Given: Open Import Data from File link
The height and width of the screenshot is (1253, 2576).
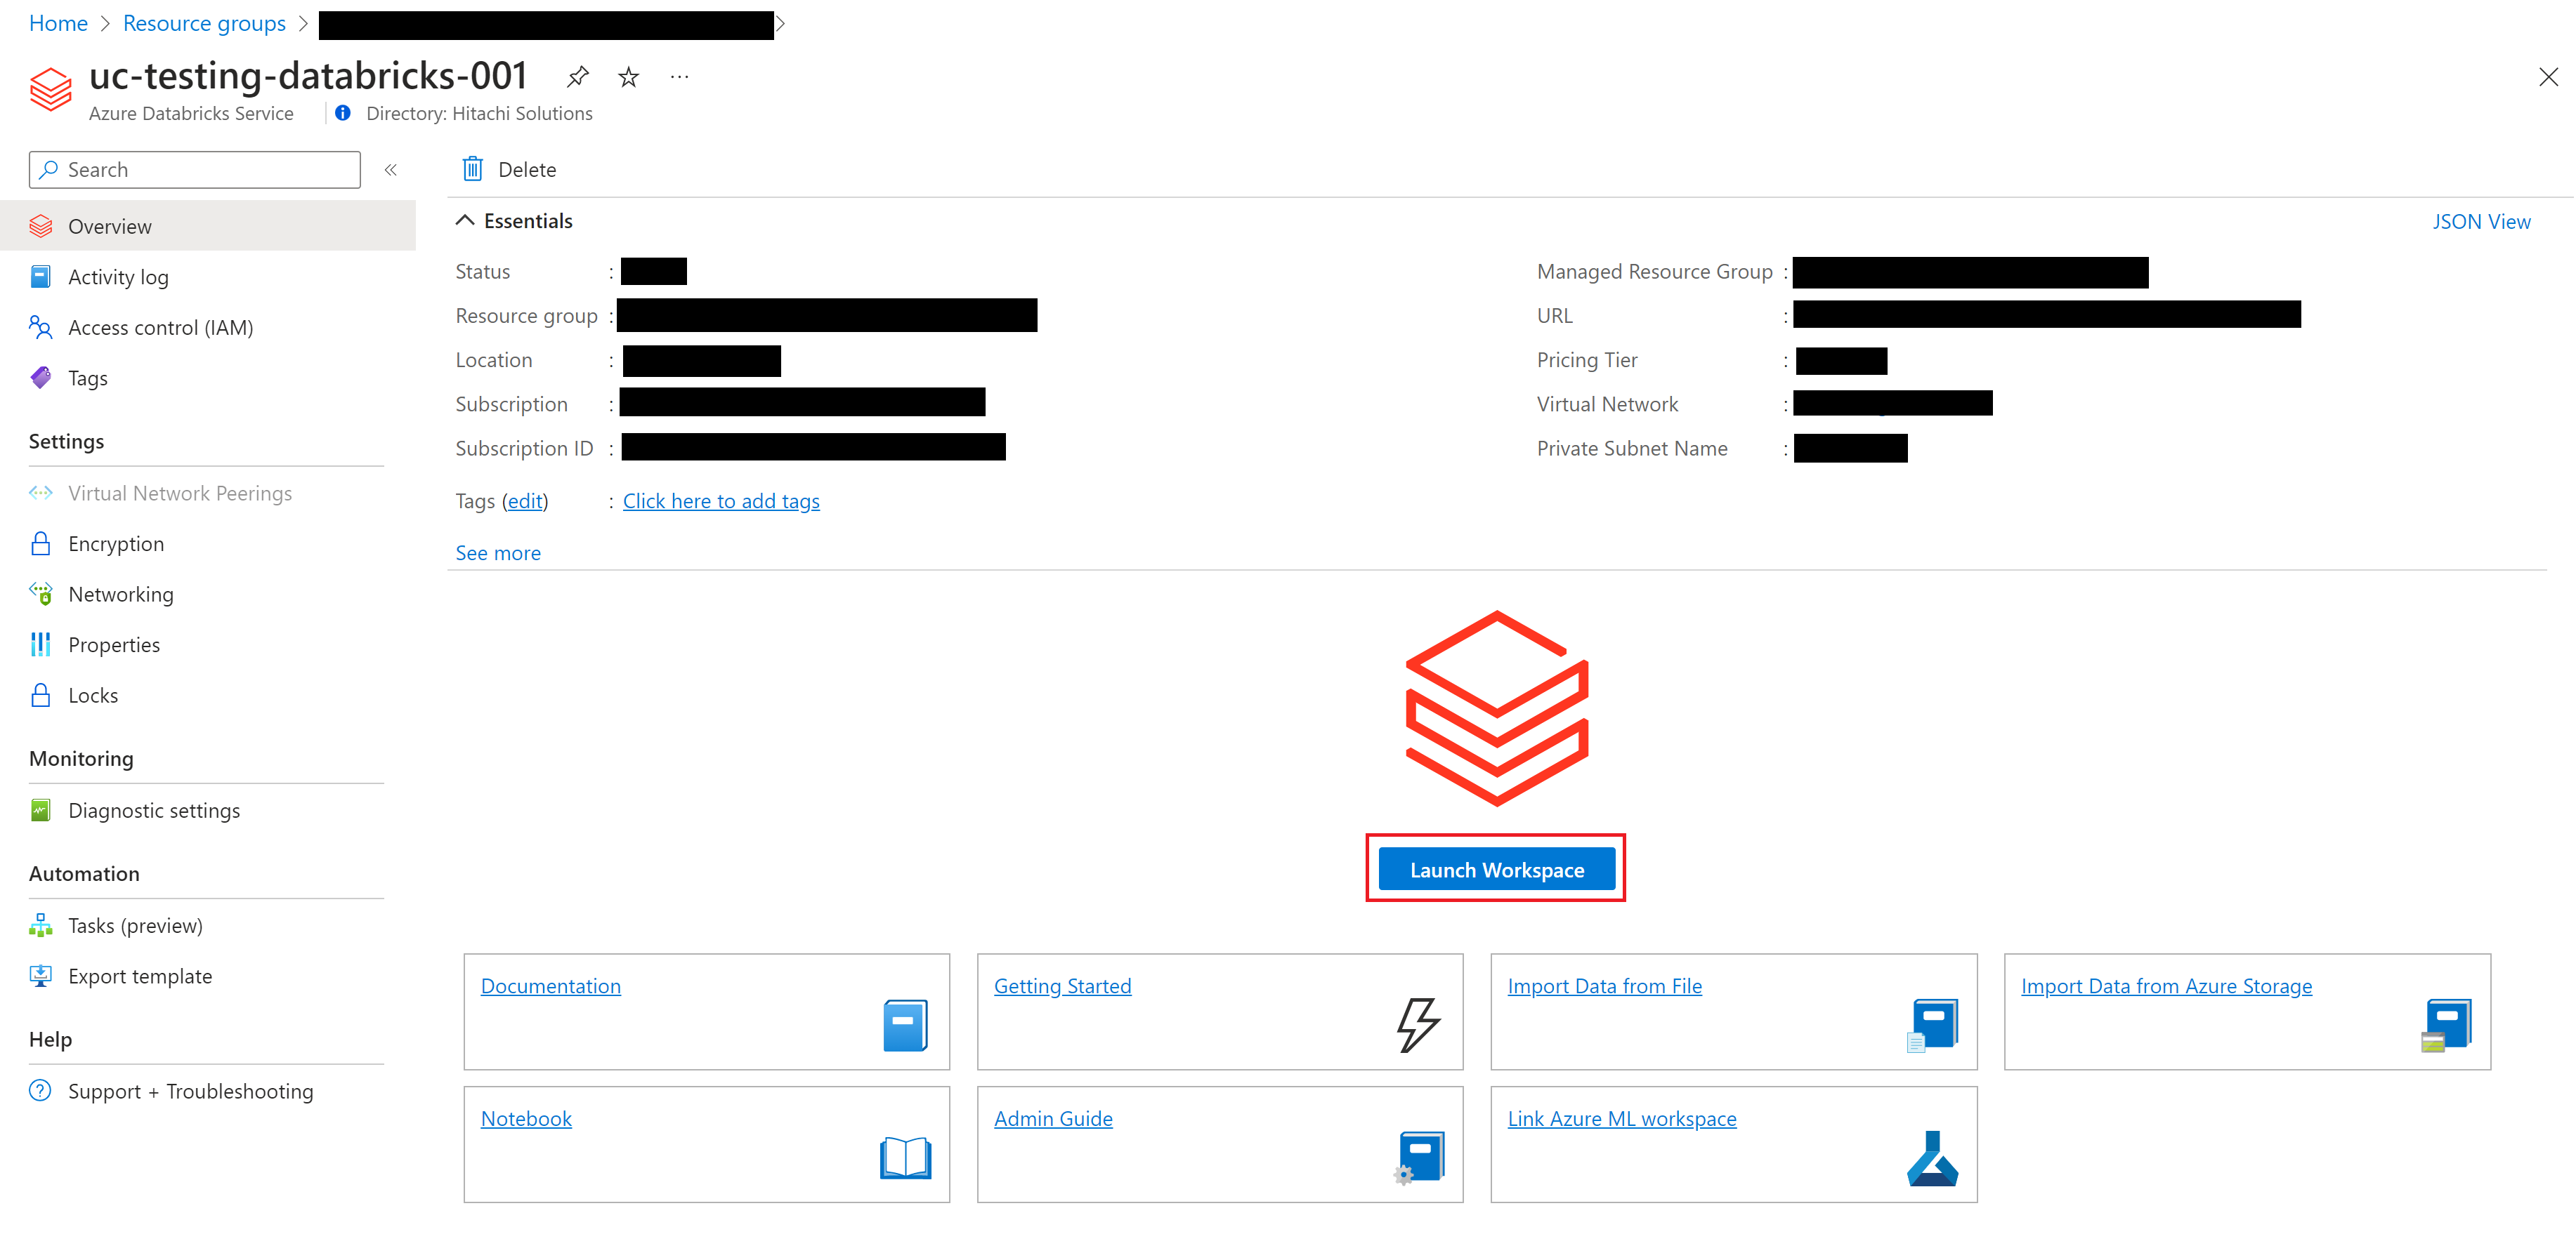Looking at the screenshot, I should tap(1604, 986).
